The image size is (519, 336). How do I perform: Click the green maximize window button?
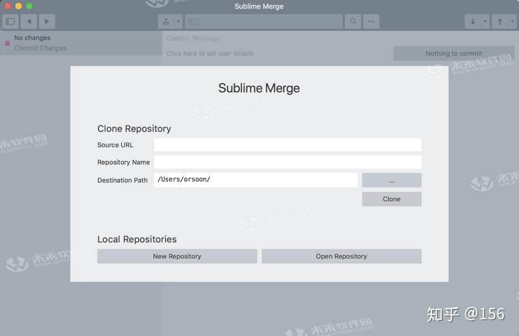click(29, 6)
